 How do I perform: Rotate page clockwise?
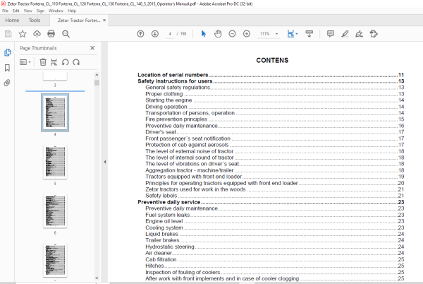pos(76,62)
